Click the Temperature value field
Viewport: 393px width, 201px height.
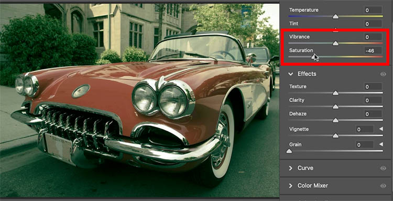(373, 10)
